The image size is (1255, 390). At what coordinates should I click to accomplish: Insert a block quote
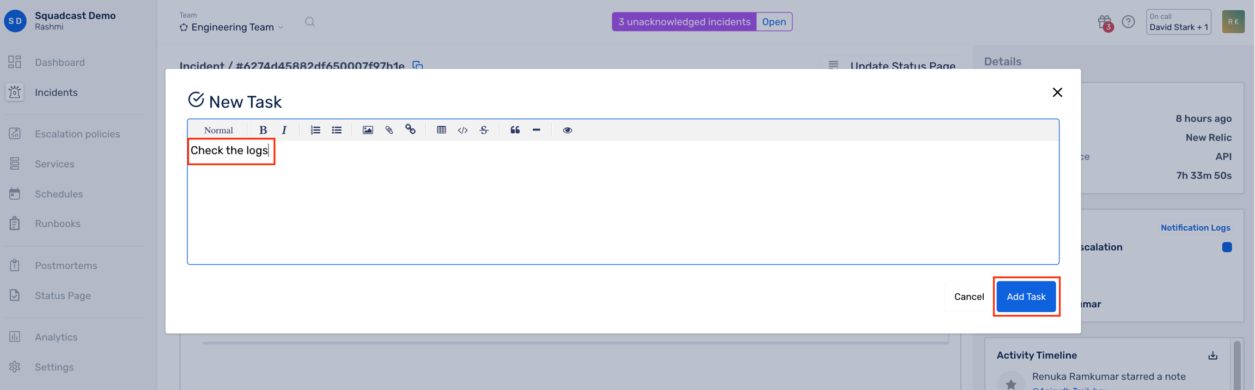[x=515, y=130]
